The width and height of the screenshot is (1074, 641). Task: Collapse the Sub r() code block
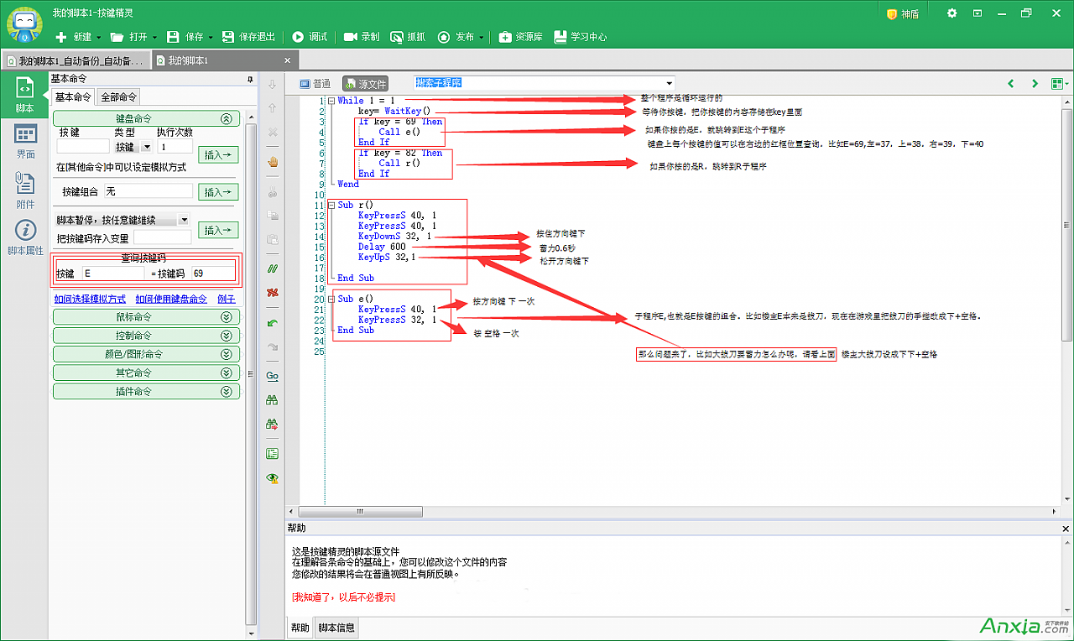331,205
